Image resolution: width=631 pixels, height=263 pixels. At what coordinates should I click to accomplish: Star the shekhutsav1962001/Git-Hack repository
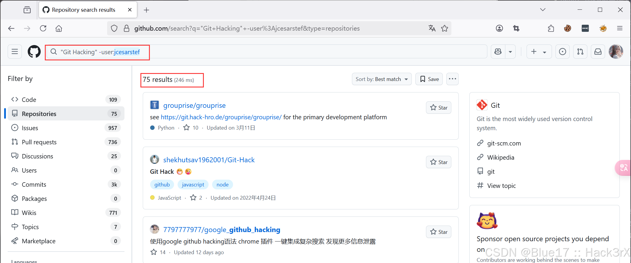point(439,162)
